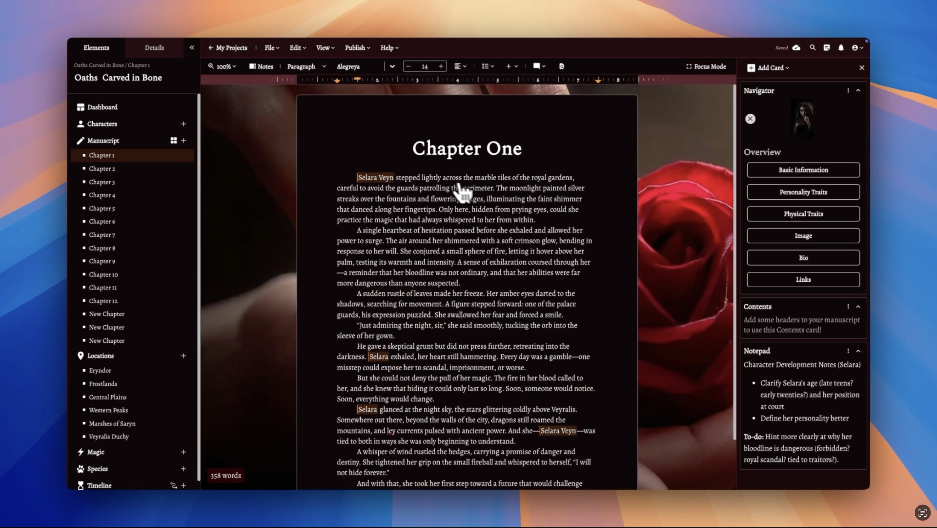Click the cloud saved status icon
Viewport: 937px width, 528px height.
tap(796, 48)
